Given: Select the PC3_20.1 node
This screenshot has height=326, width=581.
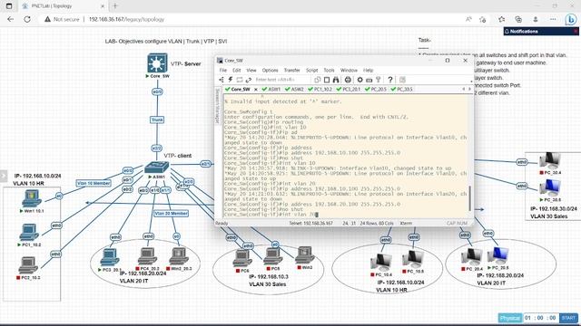Looking at the screenshot, I should pos(110,257).
